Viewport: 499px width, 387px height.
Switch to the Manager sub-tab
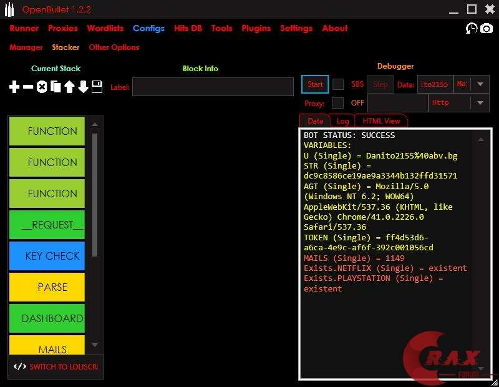click(26, 47)
